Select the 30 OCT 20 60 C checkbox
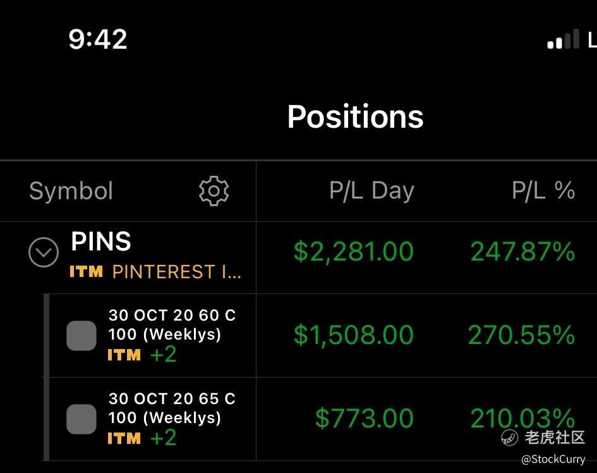The image size is (597, 473). pos(81,335)
